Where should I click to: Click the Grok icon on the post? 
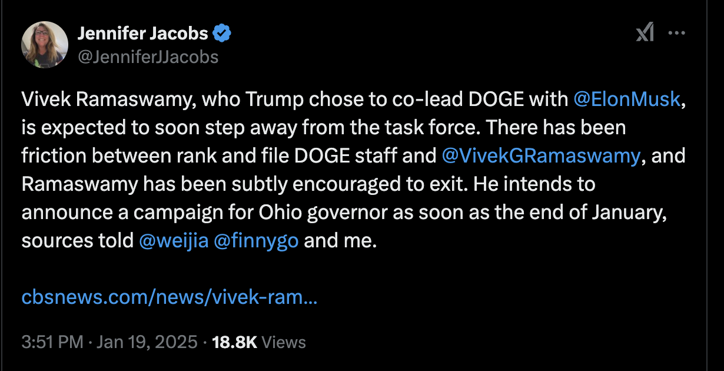click(645, 34)
